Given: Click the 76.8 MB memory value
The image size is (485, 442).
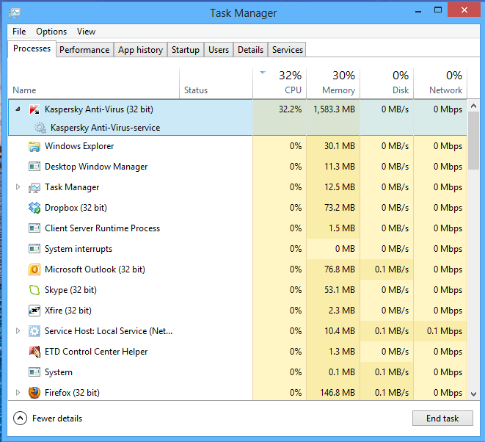Looking at the screenshot, I should 340,269.
